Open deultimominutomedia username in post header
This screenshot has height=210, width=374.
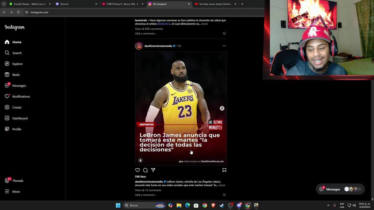[x=158, y=46]
